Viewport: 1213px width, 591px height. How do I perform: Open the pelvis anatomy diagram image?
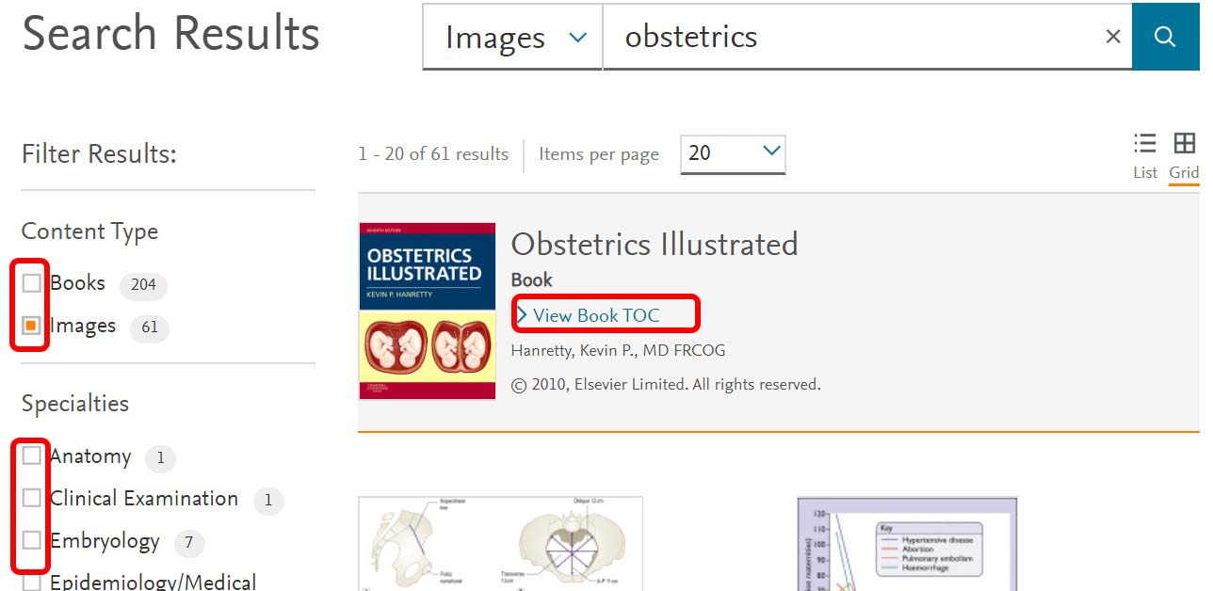tap(500, 544)
